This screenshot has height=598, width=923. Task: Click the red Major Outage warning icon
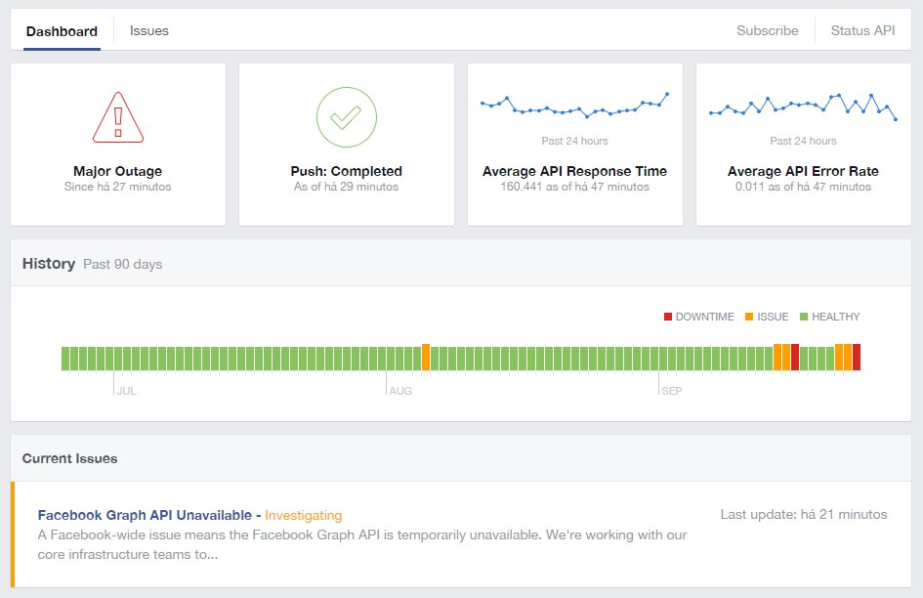tap(118, 117)
